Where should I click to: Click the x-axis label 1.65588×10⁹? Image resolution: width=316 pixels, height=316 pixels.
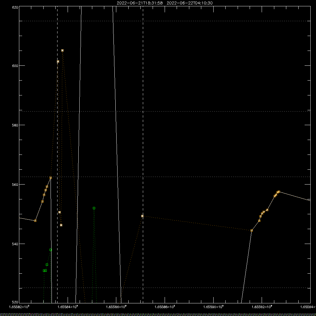165,307
